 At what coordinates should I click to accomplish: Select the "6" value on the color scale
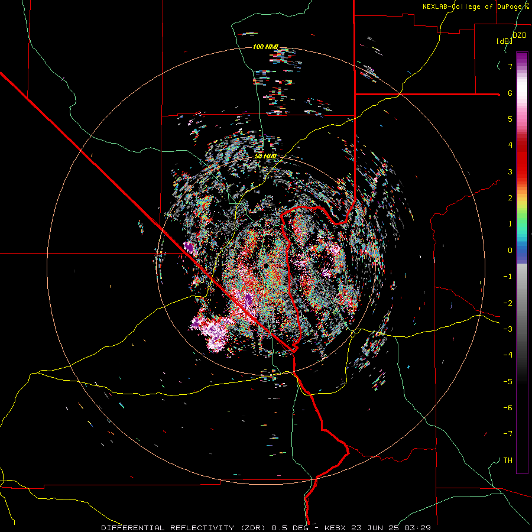[x=510, y=93]
